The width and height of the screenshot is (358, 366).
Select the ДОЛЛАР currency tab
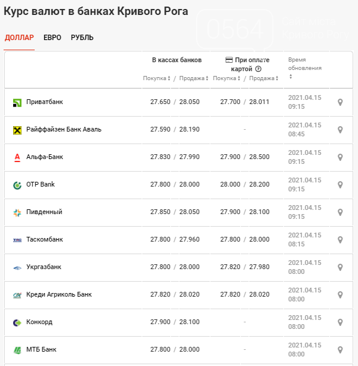(19, 38)
